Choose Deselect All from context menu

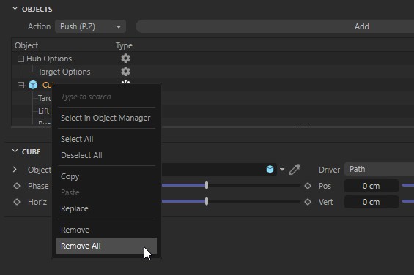[106, 155]
